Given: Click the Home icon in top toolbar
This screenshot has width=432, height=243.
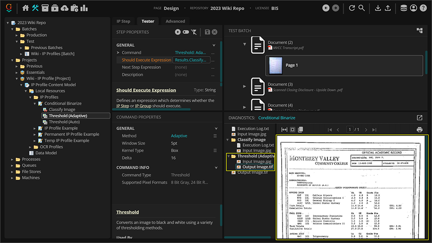Looking at the screenshot, I should click(25, 8).
